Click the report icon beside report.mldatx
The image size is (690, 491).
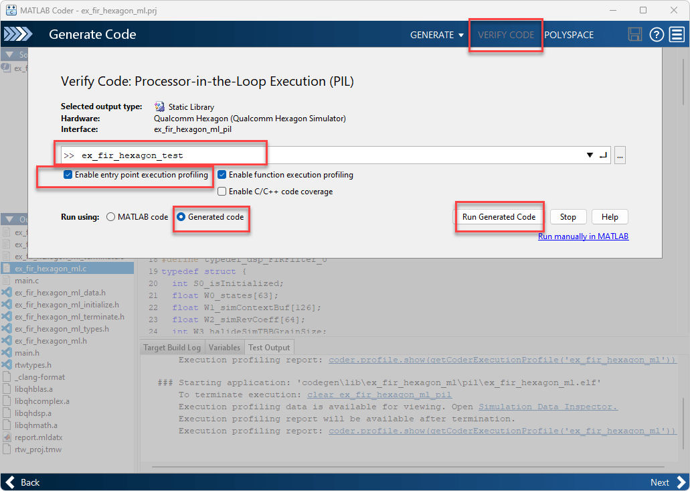pyautogui.click(x=7, y=437)
